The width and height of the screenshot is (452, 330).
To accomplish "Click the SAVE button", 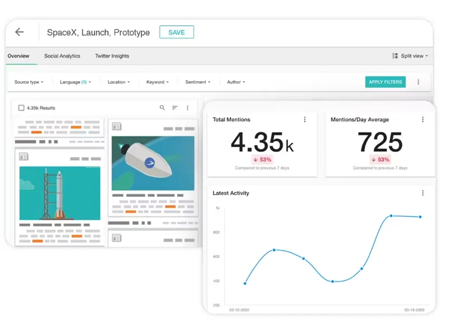I will [x=177, y=32].
